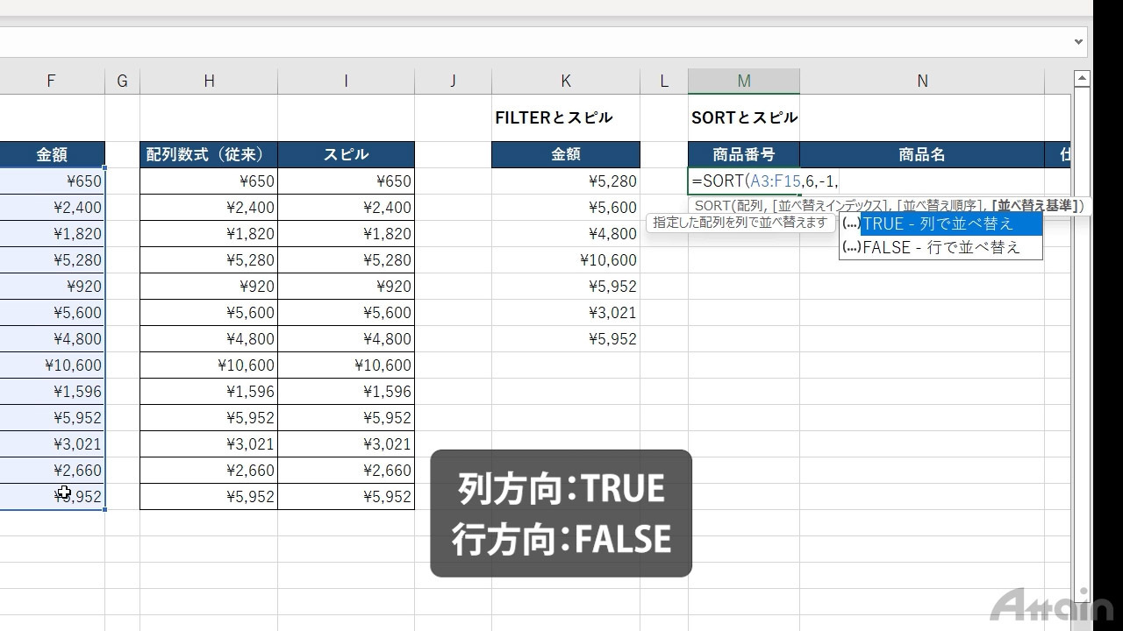This screenshot has width=1123, height=631.
Task: Click the ¥10,600 cell in column K
Action: pos(565,260)
